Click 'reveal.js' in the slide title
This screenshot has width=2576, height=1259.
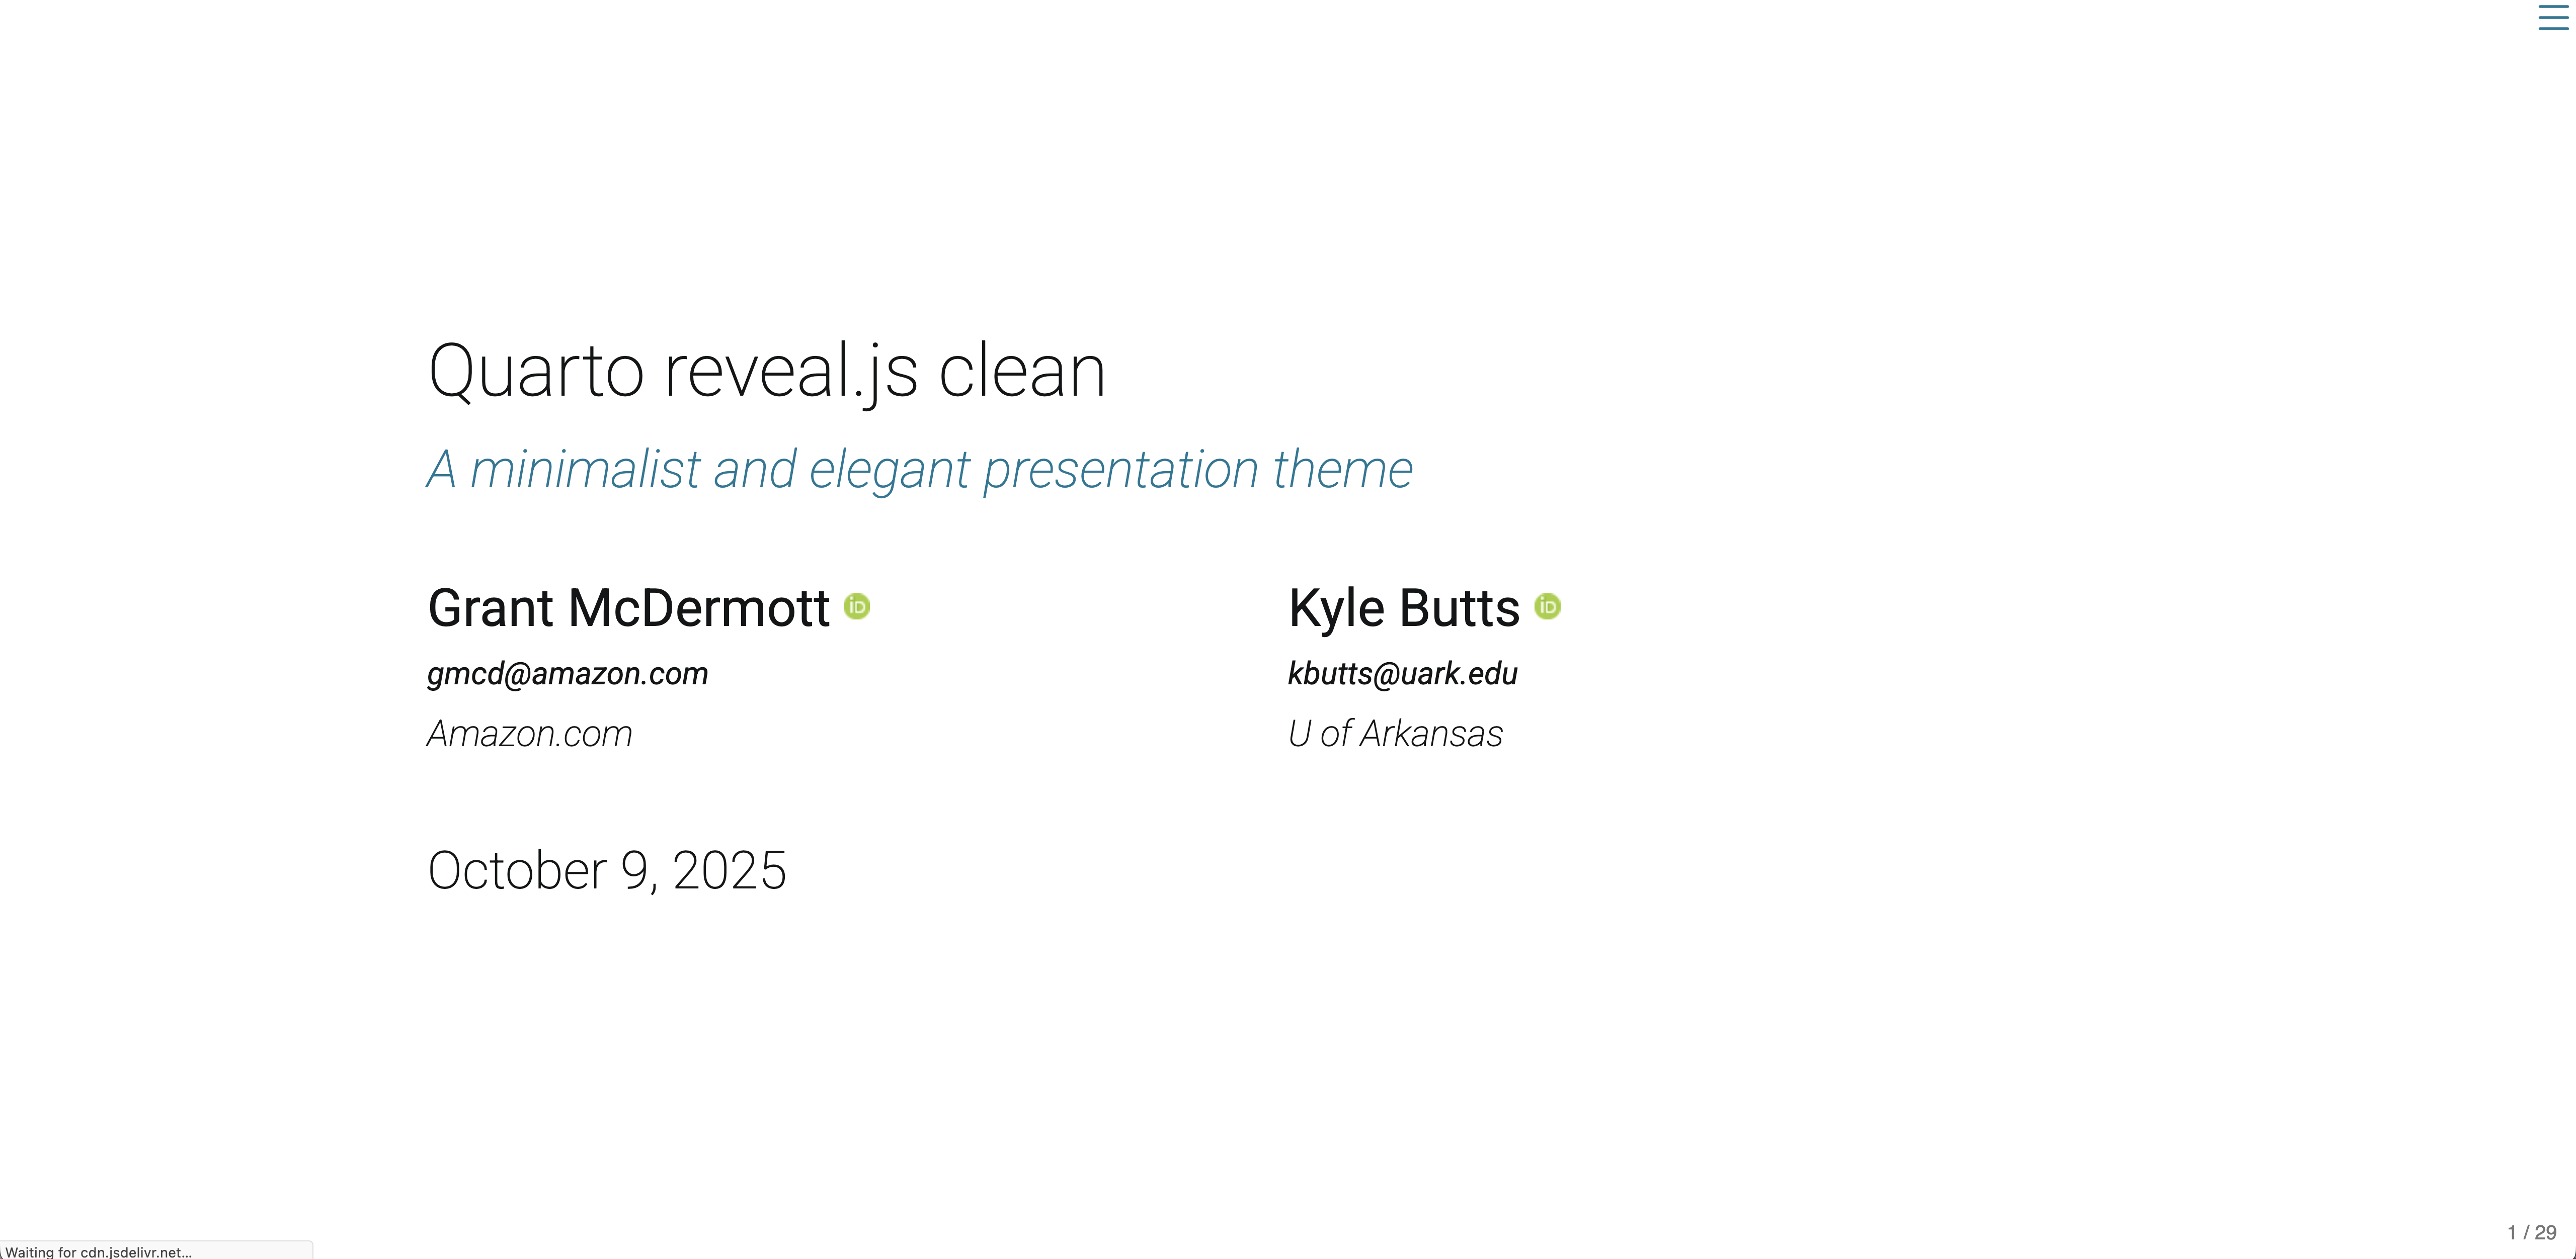(790, 371)
